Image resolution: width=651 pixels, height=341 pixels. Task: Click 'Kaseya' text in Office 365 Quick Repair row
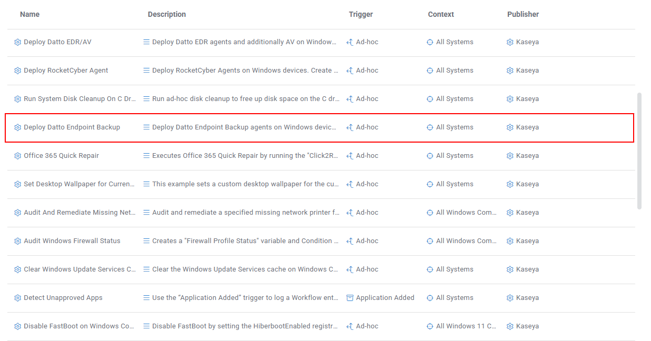point(527,156)
